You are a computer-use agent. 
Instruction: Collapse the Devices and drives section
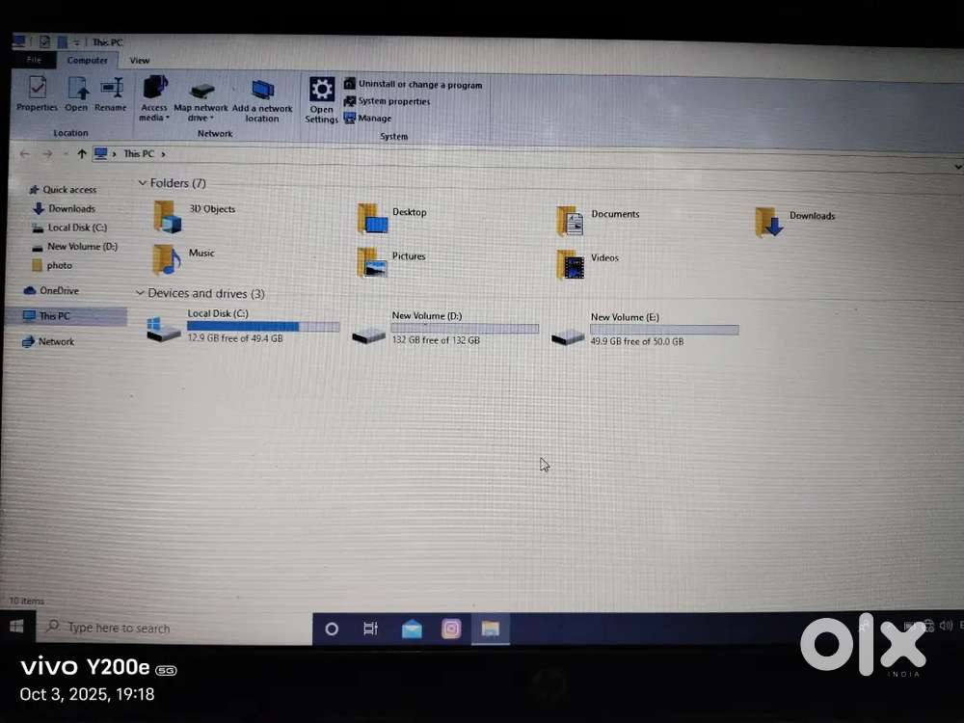(141, 293)
